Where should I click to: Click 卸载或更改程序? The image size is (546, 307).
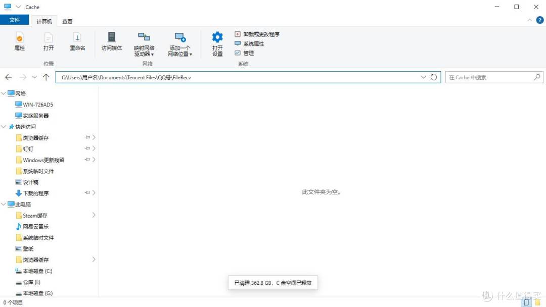tap(257, 34)
